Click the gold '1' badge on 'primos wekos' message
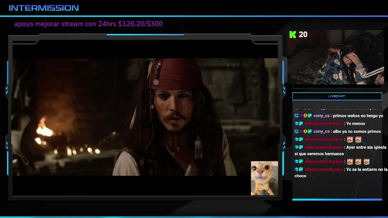This screenshot has height=218, width=388. click(x=305, y=116)
